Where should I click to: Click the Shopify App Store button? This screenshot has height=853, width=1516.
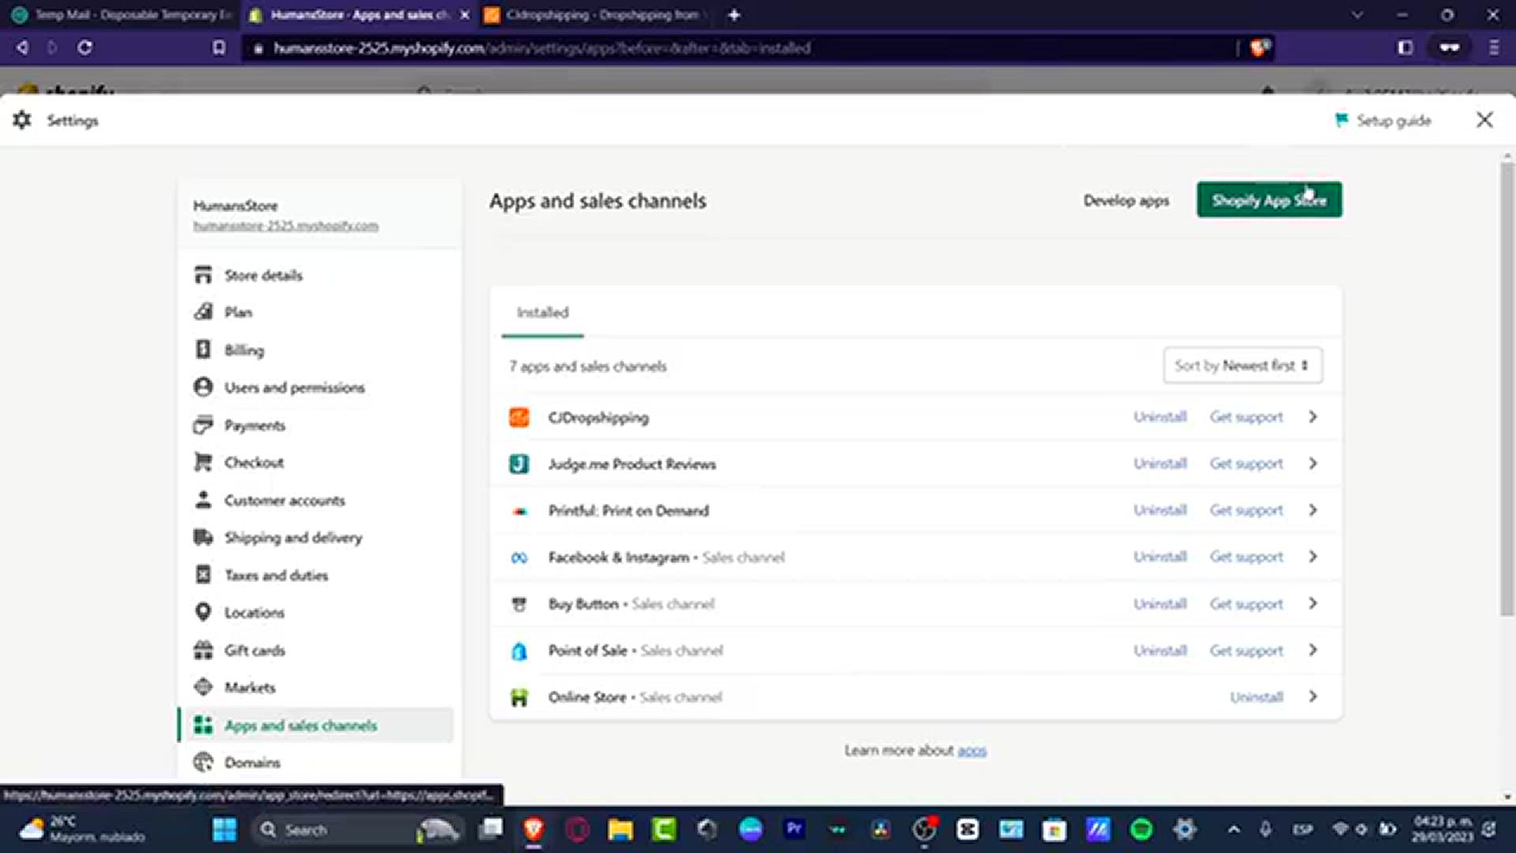pyautogui.click(x=1269, y=200)
